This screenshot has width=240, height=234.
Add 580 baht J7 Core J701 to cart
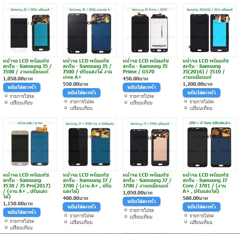click(x=201, y=207)
